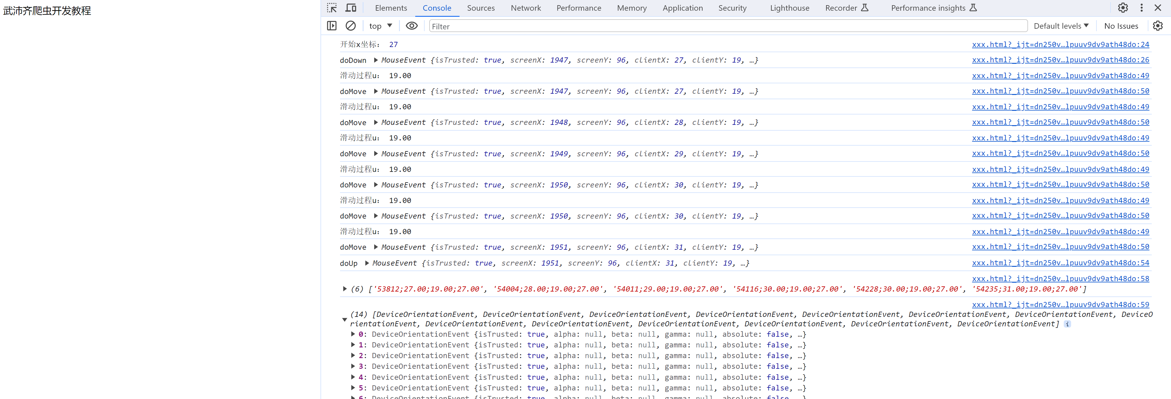Click the page heading 武沛齐爬虫开发教程

point(47,10)
